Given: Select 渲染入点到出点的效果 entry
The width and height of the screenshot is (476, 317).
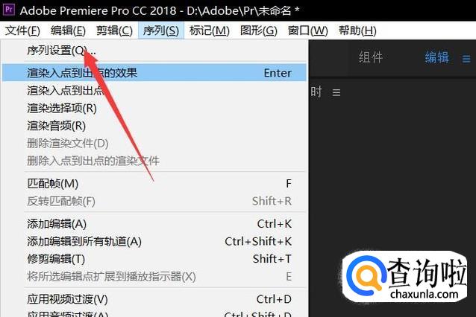Looking at the screenshot, I should click(x=154, y=73).
